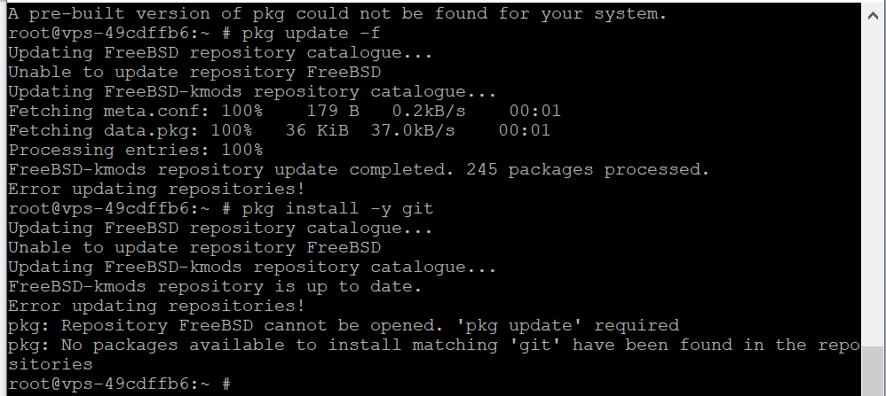This screenshot has height=396, width=886.
Task: Click the 'Processing entries: 100%' line
Action: [135, 151]
